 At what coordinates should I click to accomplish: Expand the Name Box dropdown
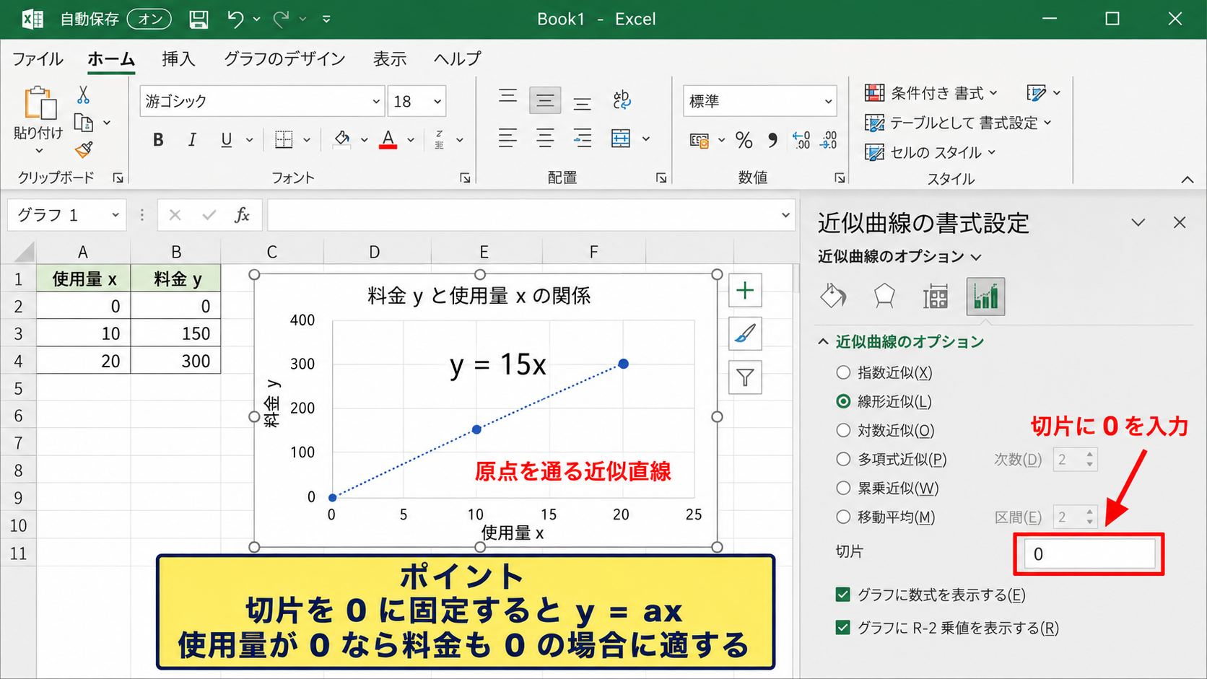[x=115, y=215]
